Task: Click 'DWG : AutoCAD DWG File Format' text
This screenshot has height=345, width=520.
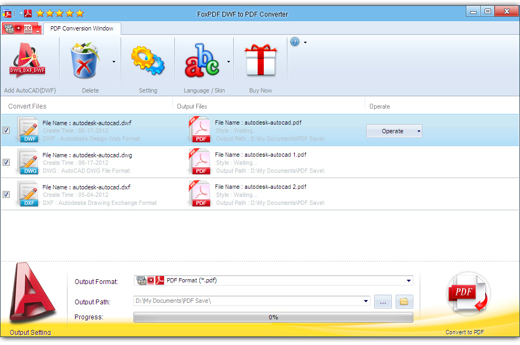Action: click(x=86, y=171)
